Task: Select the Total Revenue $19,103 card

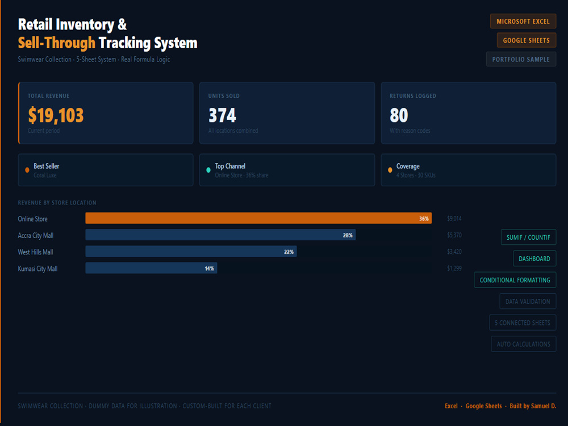Action: [x=106, y=113]
